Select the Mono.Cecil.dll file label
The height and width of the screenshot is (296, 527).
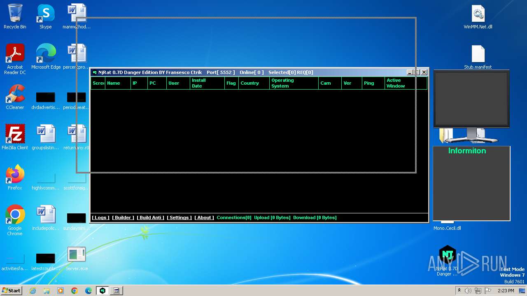point(447,228)
